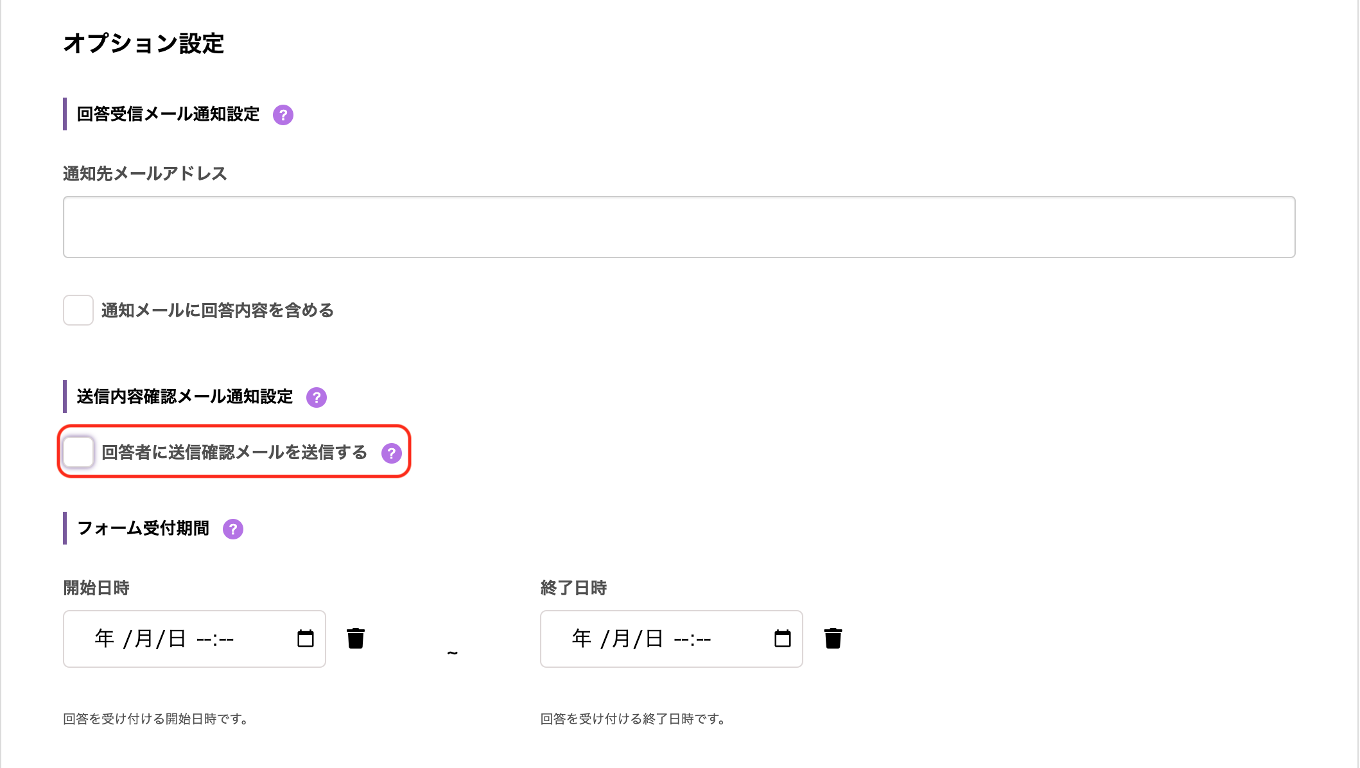Open calendar picker for 開始日時
Screen dimensions: 1360x768
[306, 639]
